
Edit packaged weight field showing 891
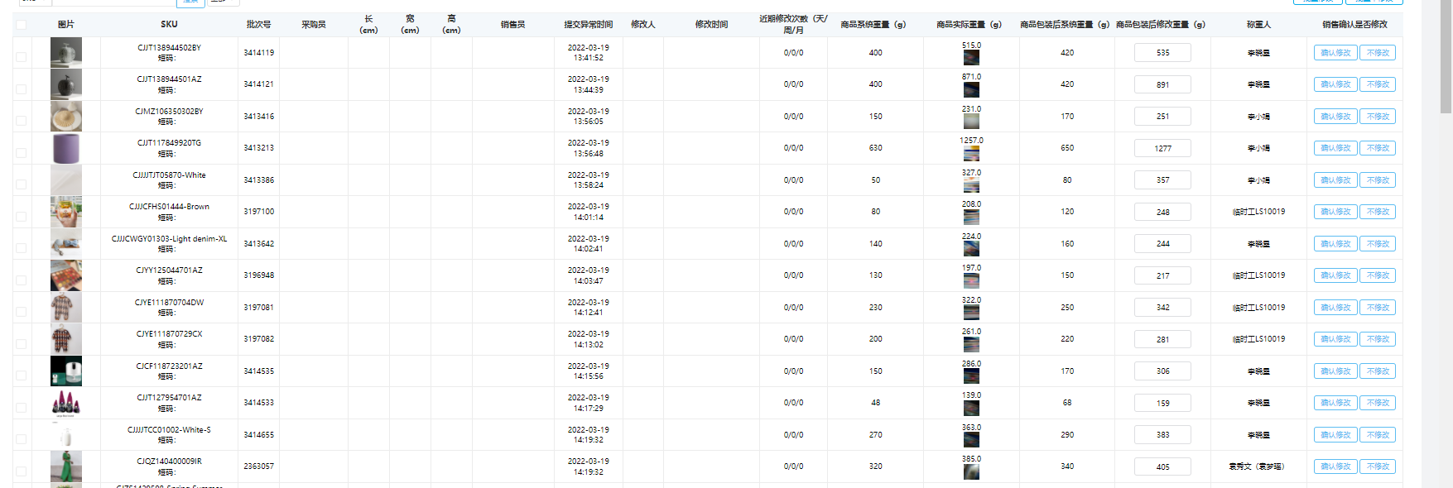coord(1162,84)
